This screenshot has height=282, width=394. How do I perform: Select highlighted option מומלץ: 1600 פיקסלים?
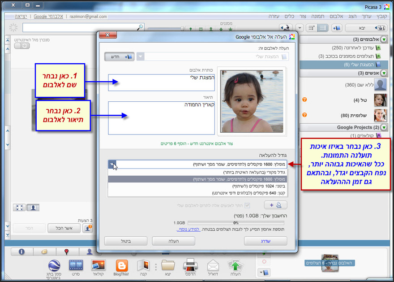click(197, 179)
